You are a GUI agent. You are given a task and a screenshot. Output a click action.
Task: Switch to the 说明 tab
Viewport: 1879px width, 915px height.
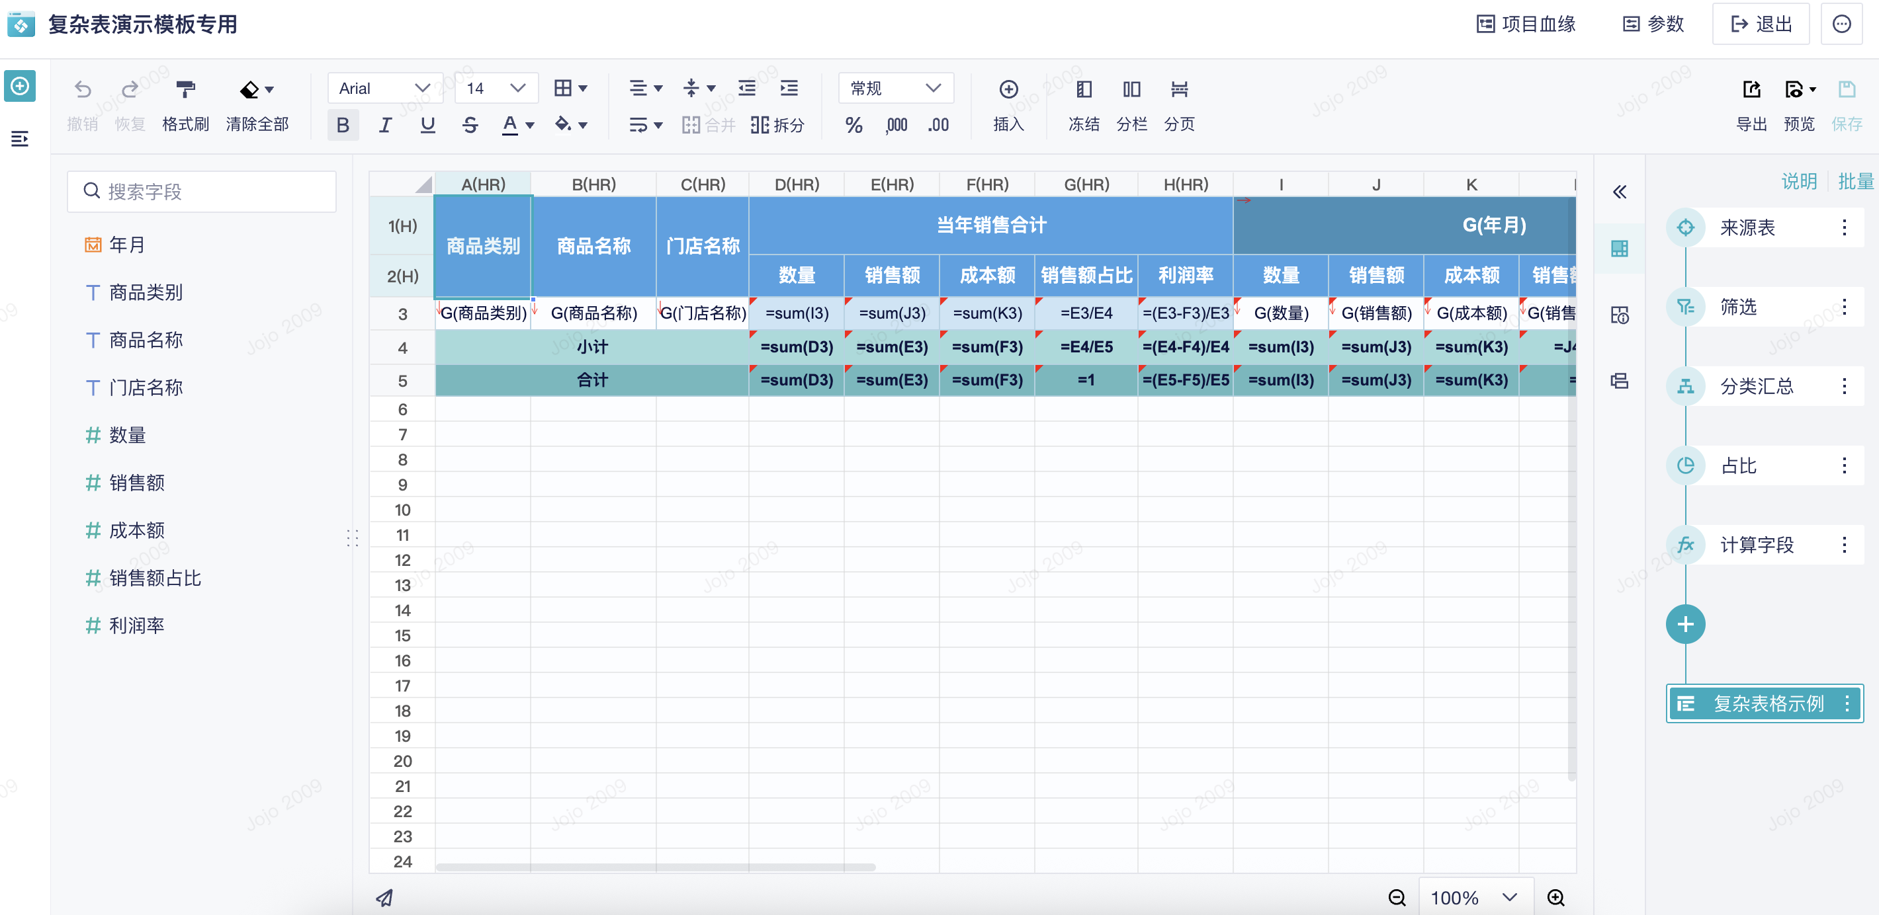click(x=1799, y=182)
